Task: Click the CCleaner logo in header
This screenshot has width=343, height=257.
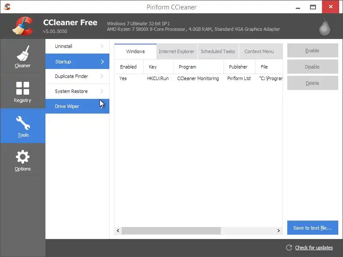Action: click(x=23, y=26)
